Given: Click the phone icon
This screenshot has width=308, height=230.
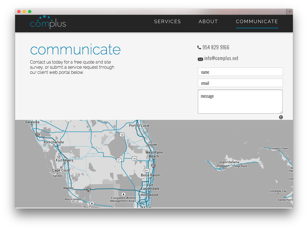Looking at the screenshot, I should 199,47.
